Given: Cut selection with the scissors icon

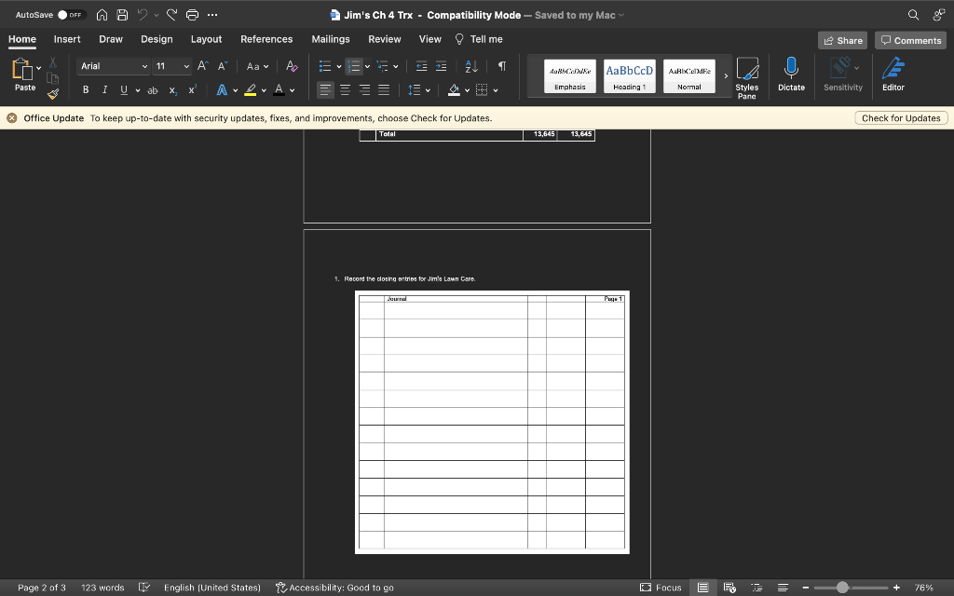Looking at the screenshot, I should click(53, 62).
